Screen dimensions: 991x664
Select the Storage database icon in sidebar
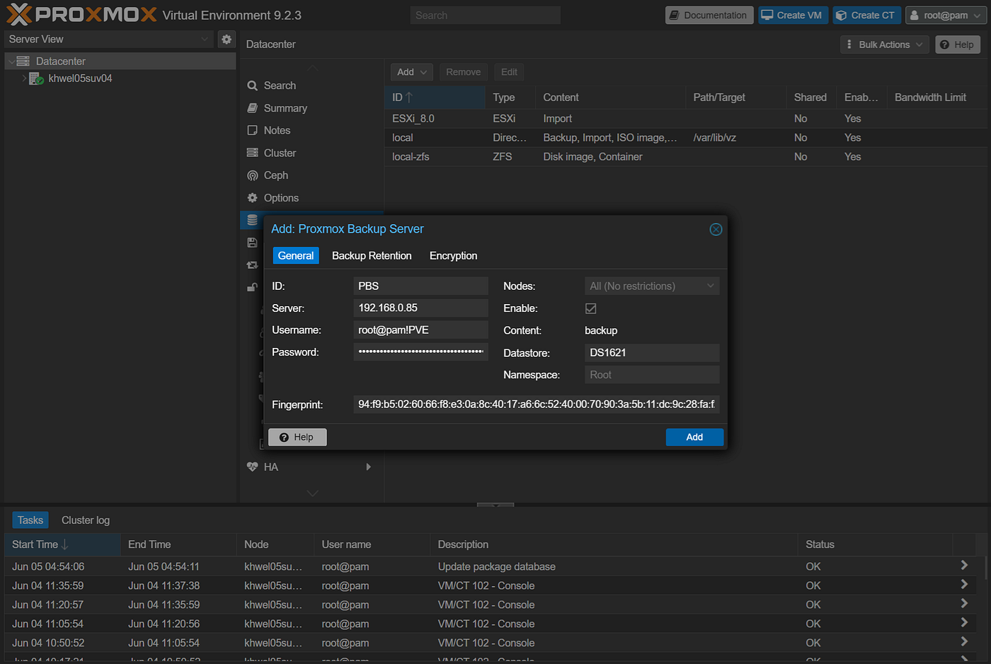click(252, 220)
